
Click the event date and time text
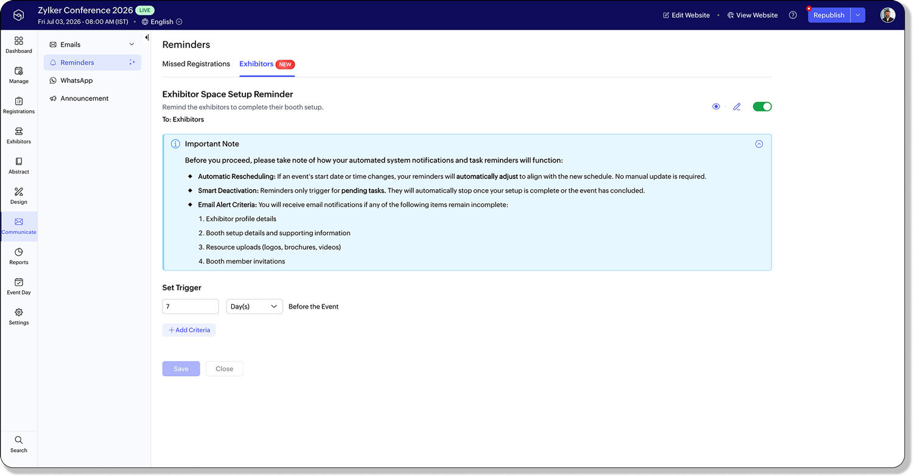click(83, 22)
